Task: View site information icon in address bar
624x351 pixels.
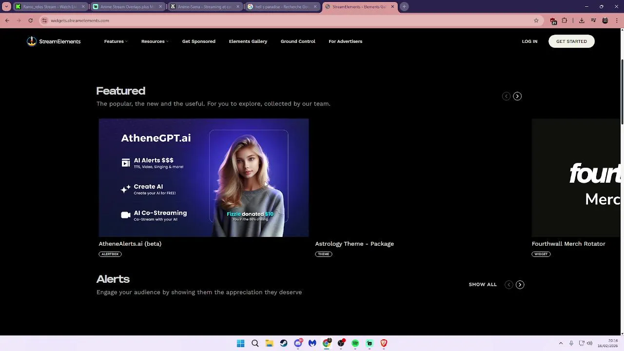Action: tap(44, 20)
